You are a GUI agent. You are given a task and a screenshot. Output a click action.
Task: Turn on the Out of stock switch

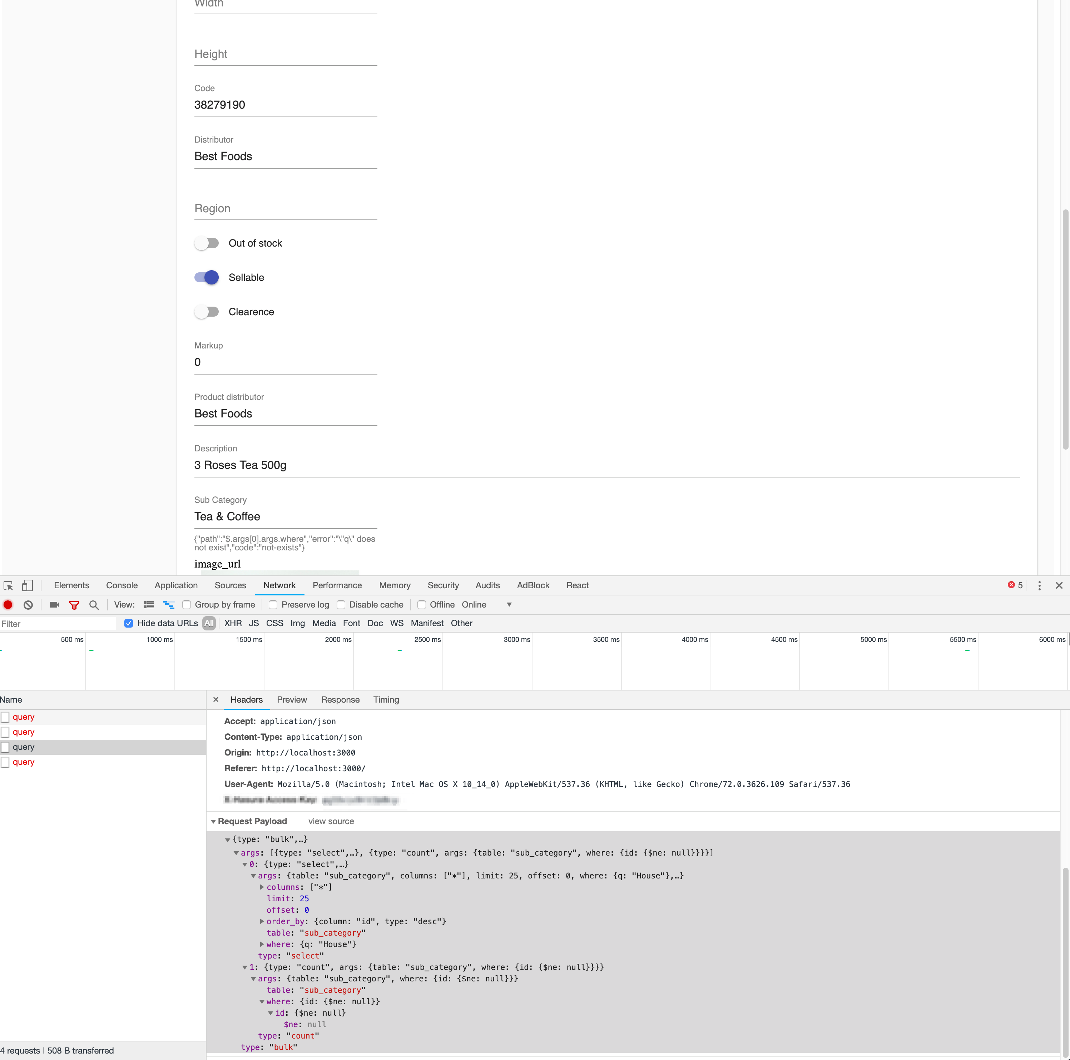(207, 243)
